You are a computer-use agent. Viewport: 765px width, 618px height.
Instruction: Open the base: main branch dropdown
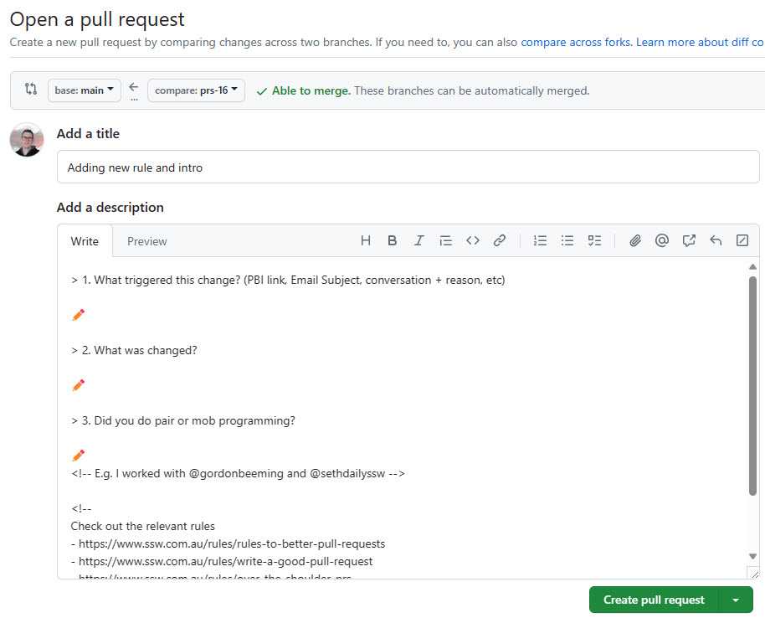point(85,90)
